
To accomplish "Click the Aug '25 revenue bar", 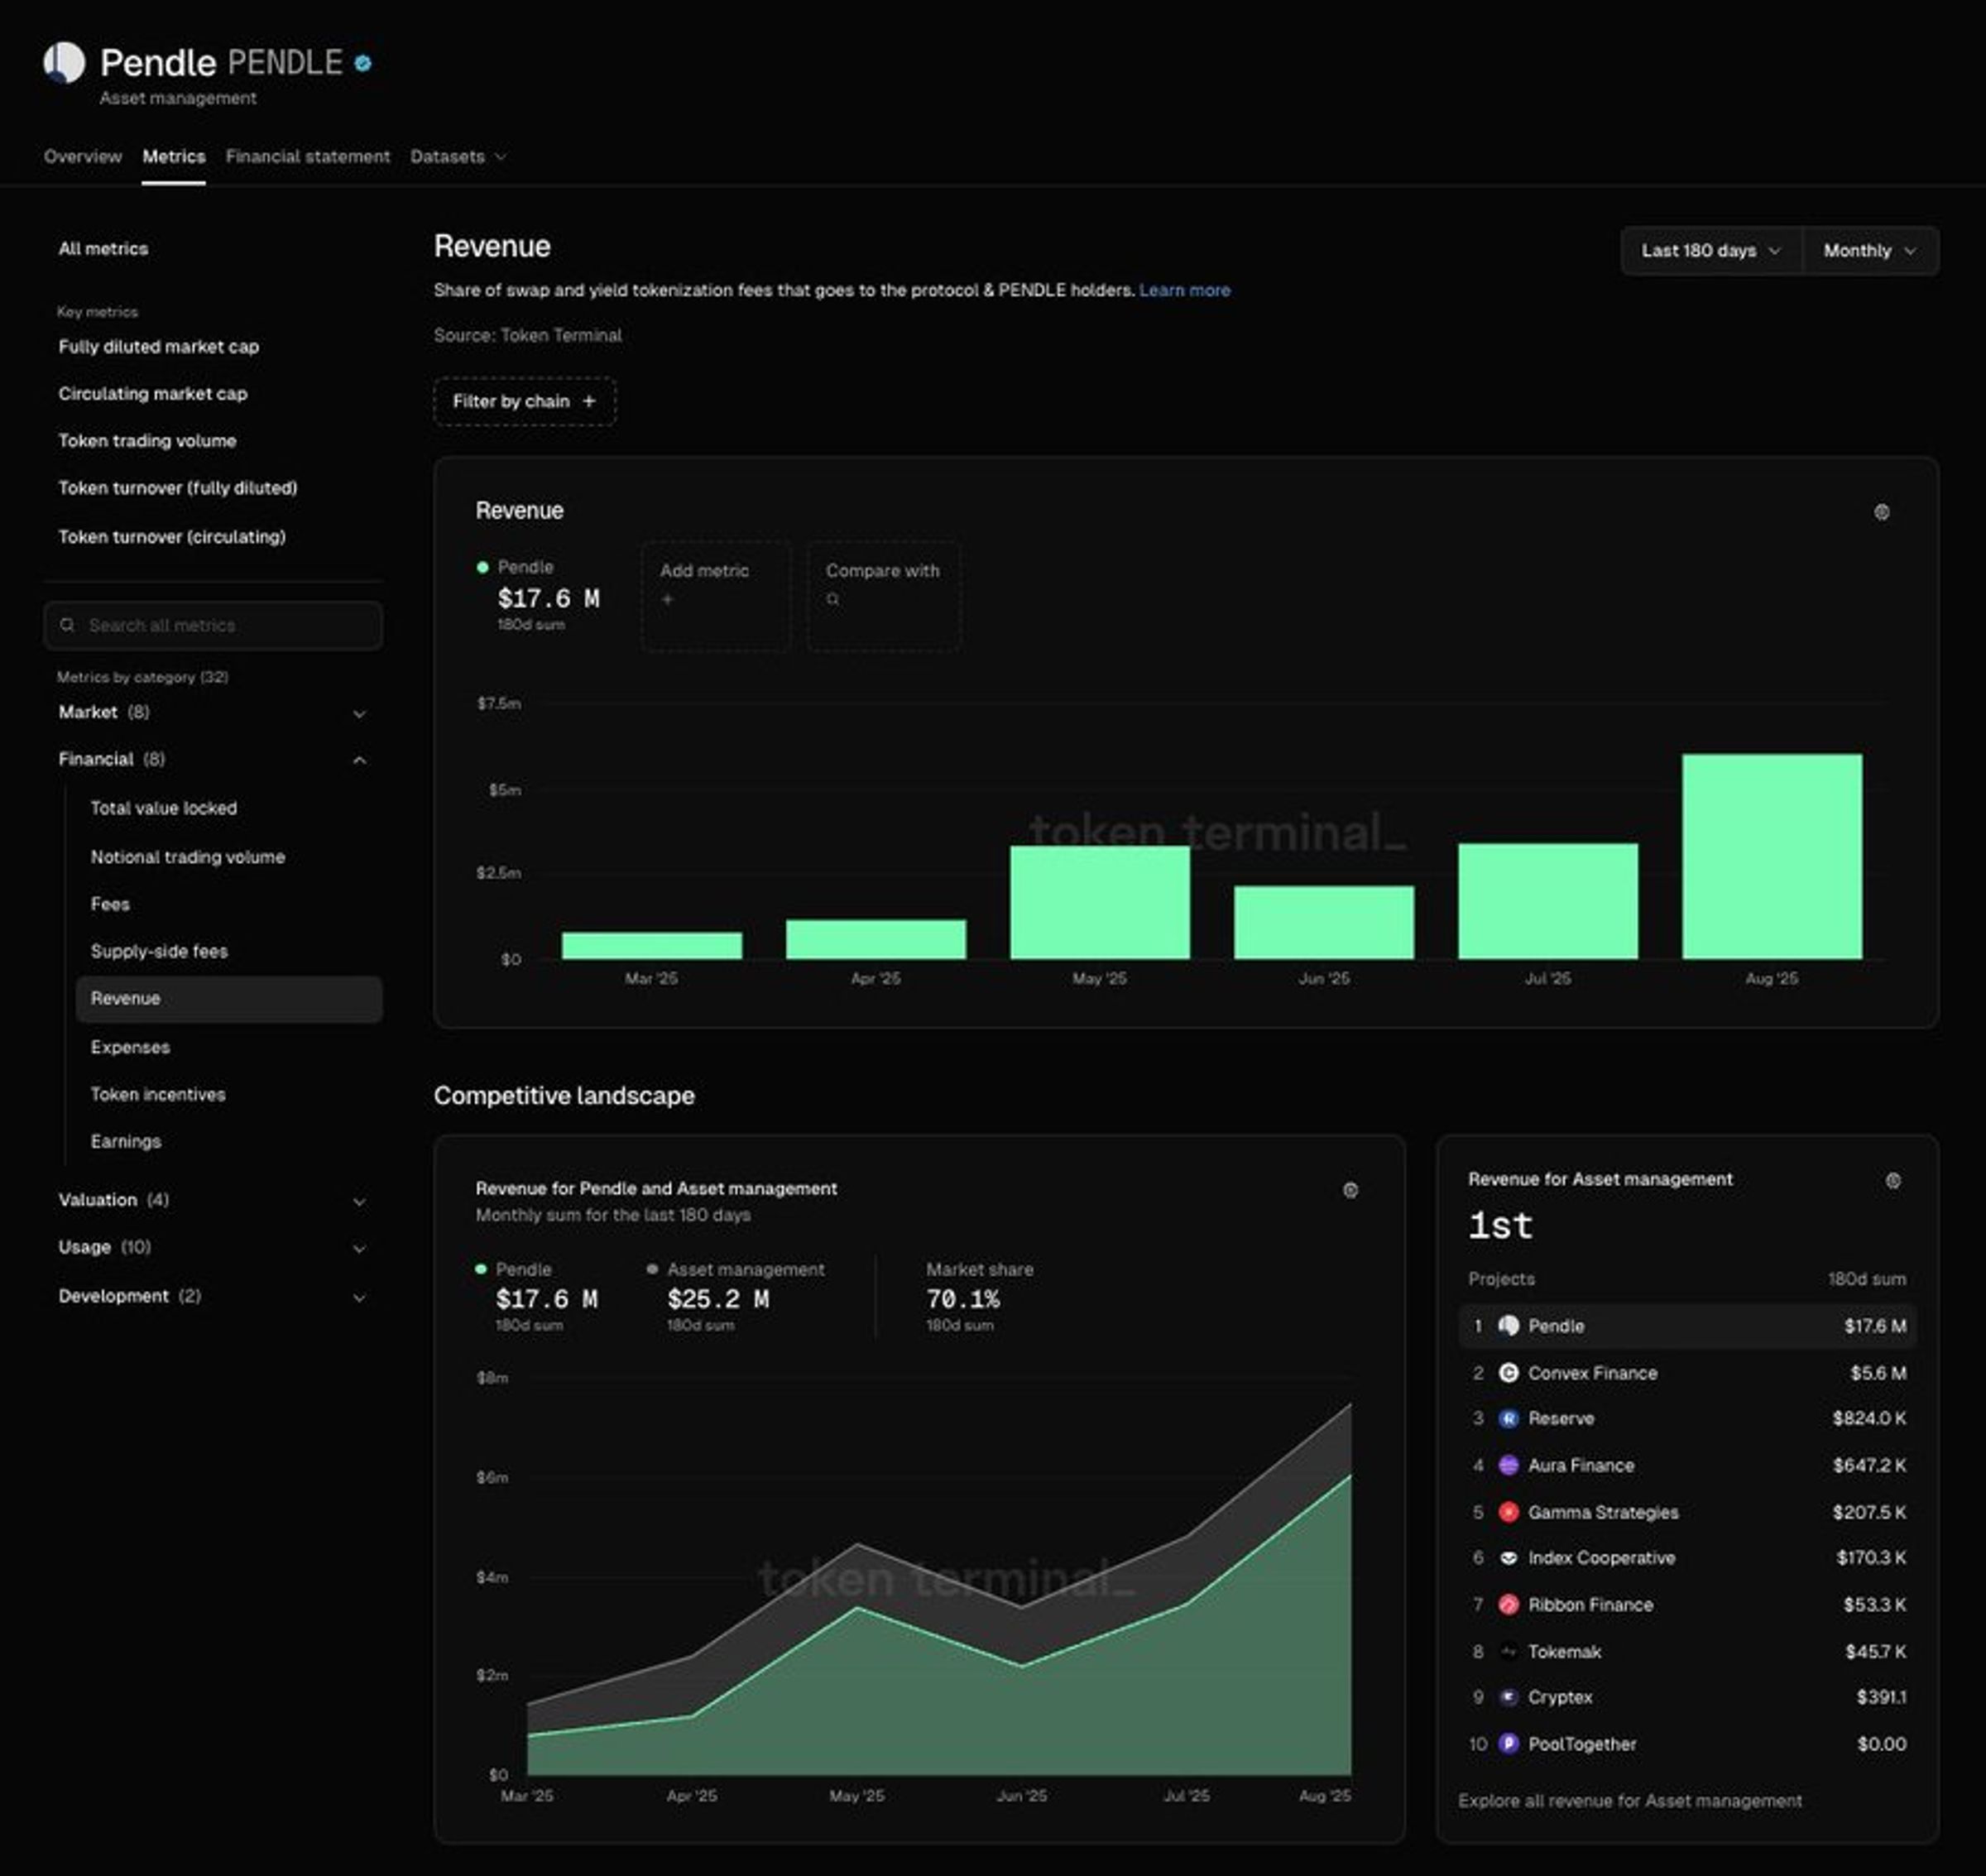I will pyautogui.click(x=1771, y=856).
